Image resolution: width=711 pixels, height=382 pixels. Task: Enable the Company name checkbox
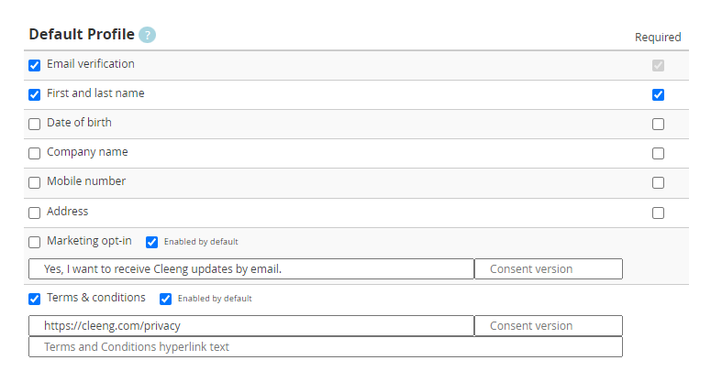tap(35, 153)
